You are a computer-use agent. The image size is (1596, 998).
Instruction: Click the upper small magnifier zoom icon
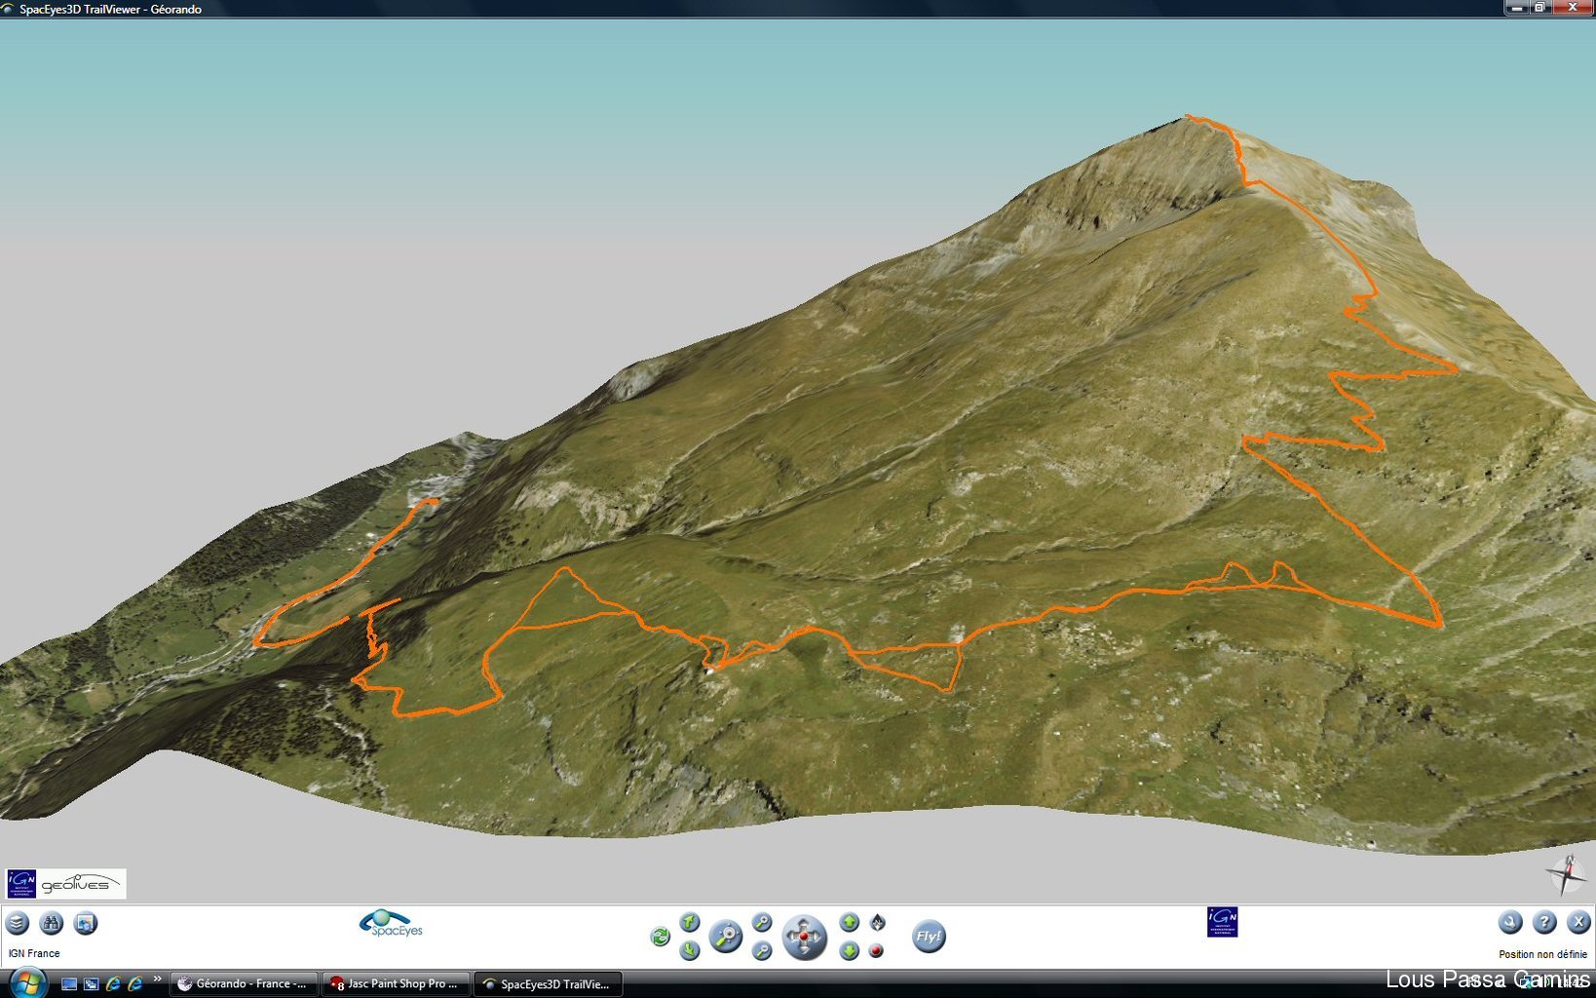pos(762,922)
